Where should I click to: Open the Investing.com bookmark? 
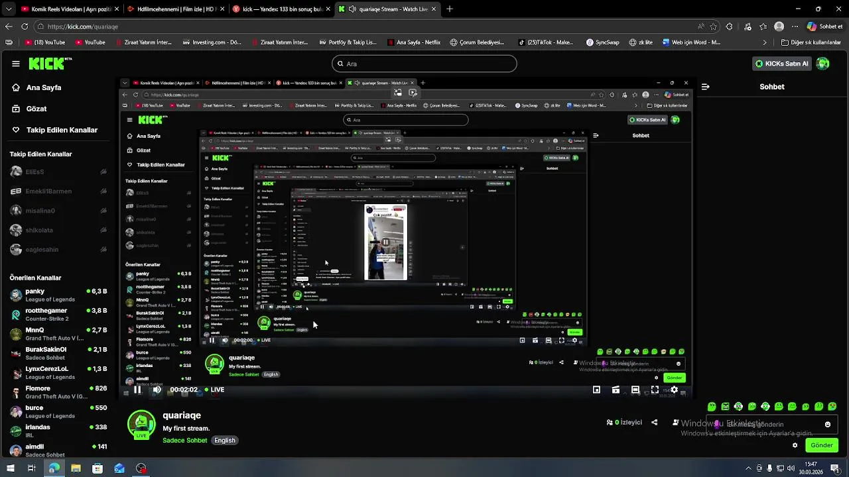pos(212,42)
